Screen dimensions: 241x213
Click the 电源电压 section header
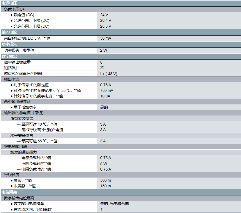pyautogui.click(x=9, y=3)
